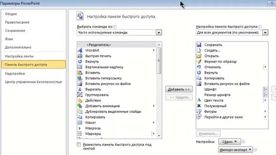Click info icon beside 'Выбрать команды из'

point(115,27)
